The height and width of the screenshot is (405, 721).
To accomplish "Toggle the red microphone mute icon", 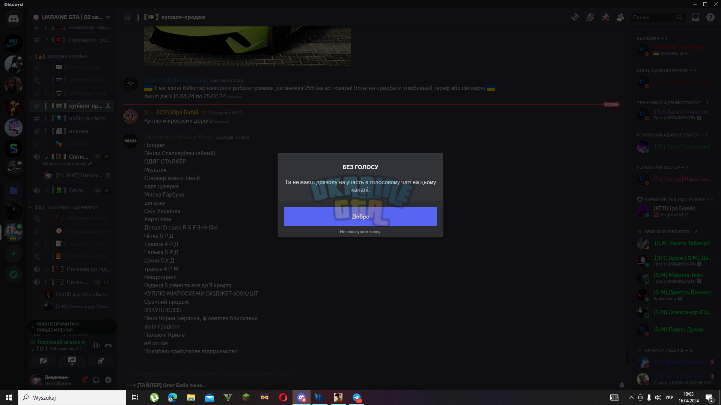I will click(x=84, y=380).
